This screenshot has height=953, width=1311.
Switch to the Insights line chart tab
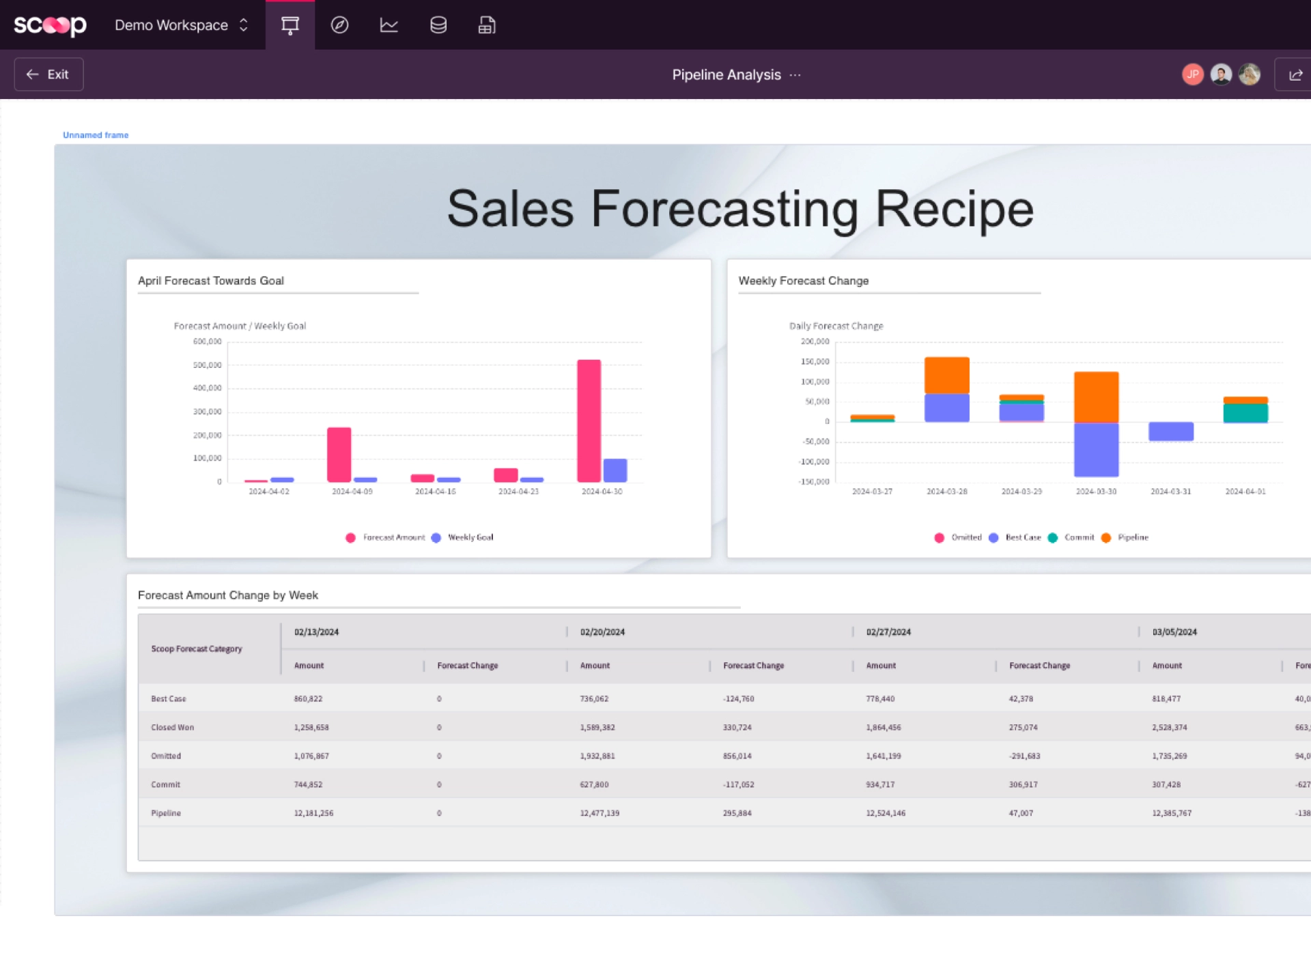pos(389,25)
